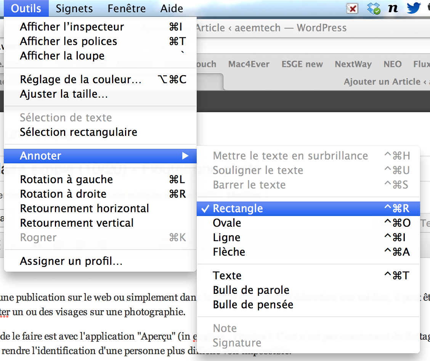The image size is (430, 361).
Task: Select Bulle de parole annotation
Action: pos(251,290)
